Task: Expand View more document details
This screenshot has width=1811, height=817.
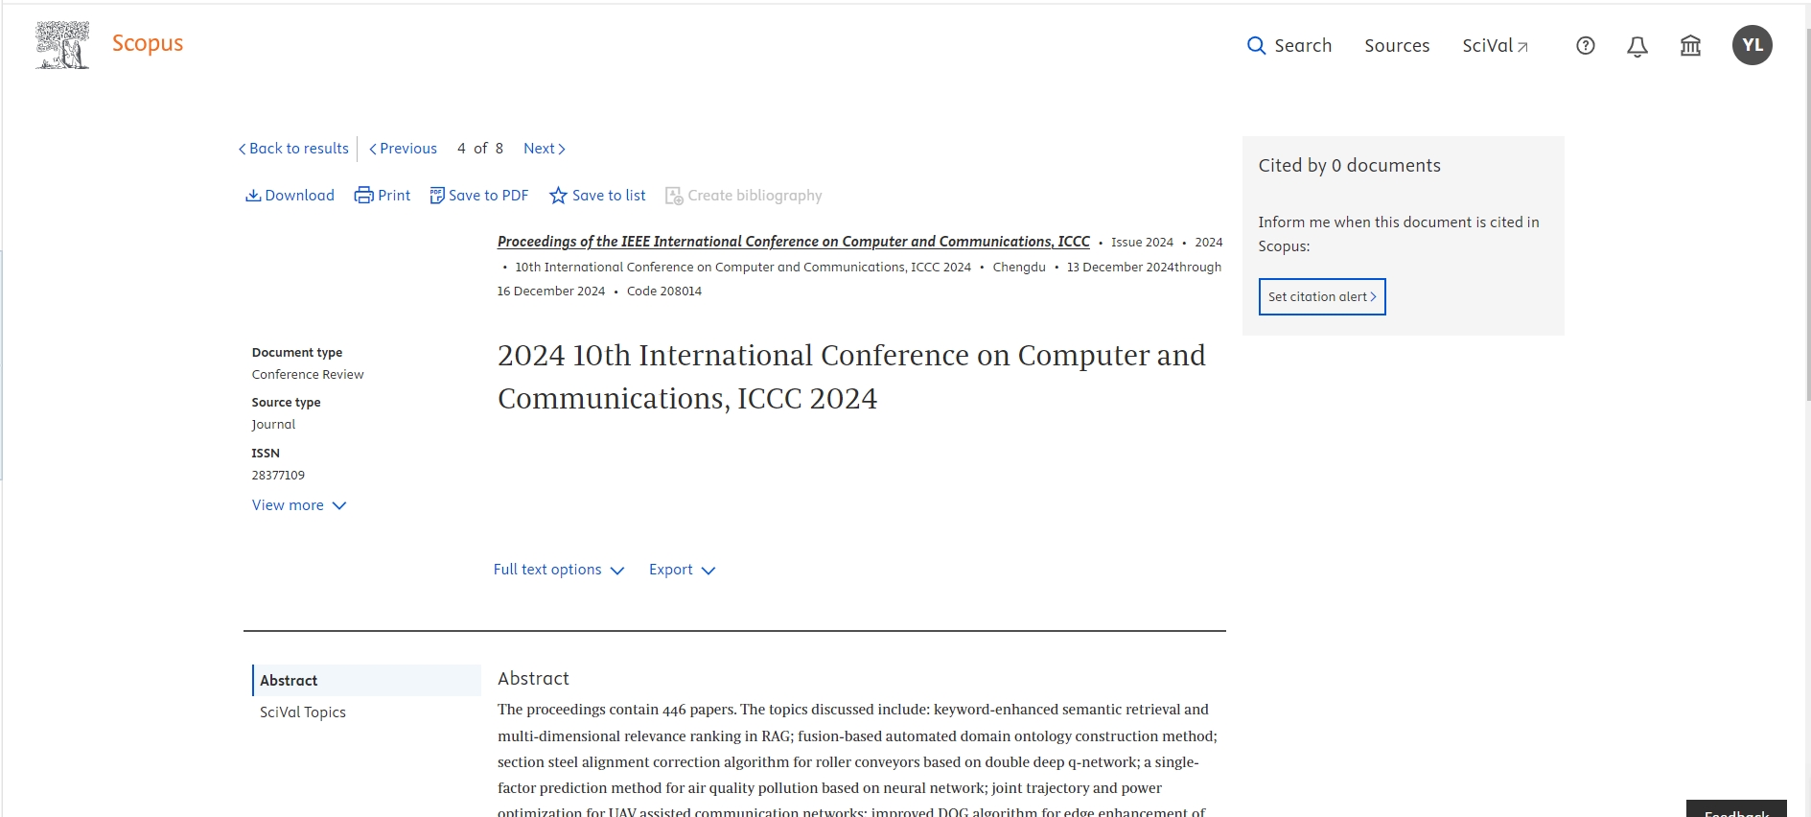Action: [298, 505]
